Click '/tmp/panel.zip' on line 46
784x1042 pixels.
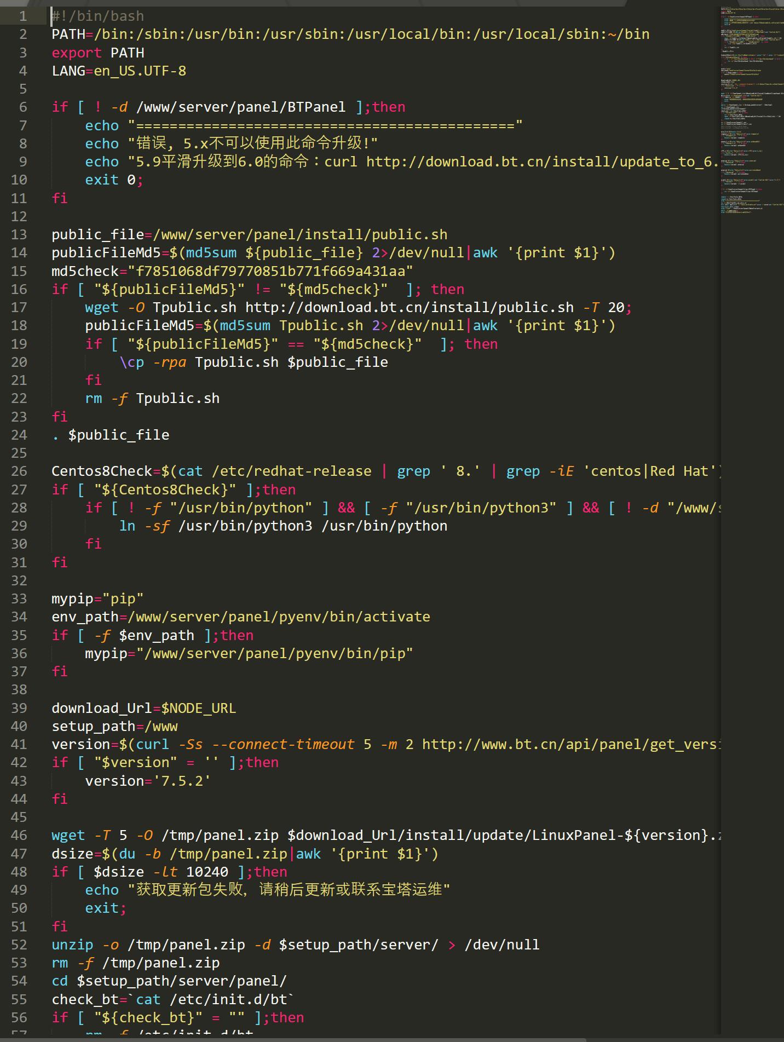pos(220,836)
